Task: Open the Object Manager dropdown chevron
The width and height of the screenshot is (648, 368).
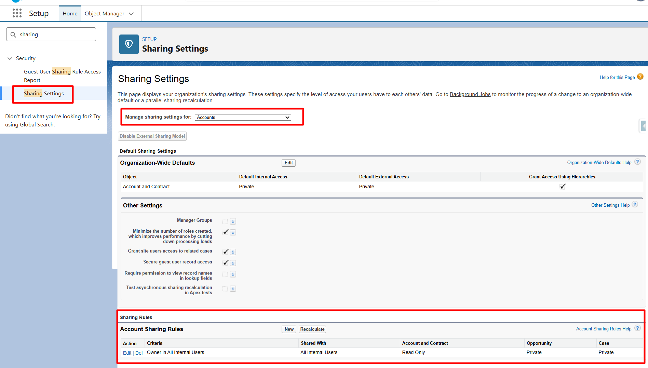Action: click(131, 14)
